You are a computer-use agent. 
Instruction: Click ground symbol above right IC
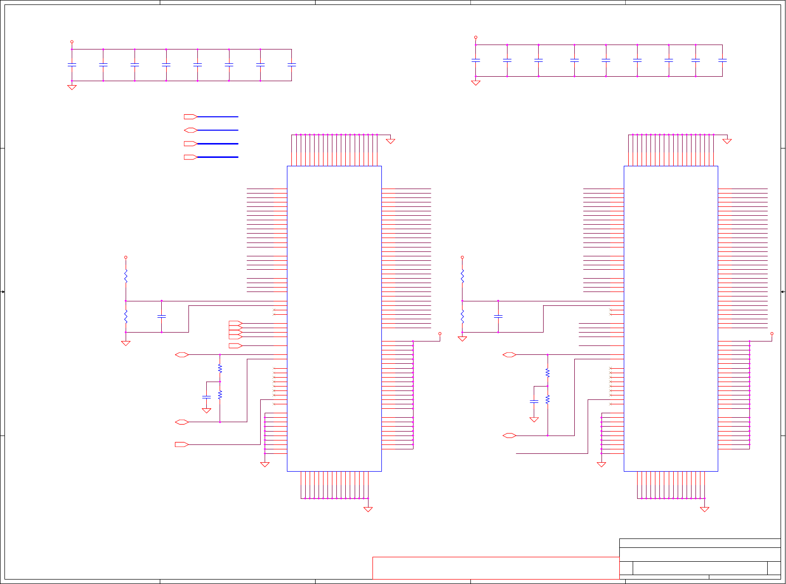click(x=727, y=142)
